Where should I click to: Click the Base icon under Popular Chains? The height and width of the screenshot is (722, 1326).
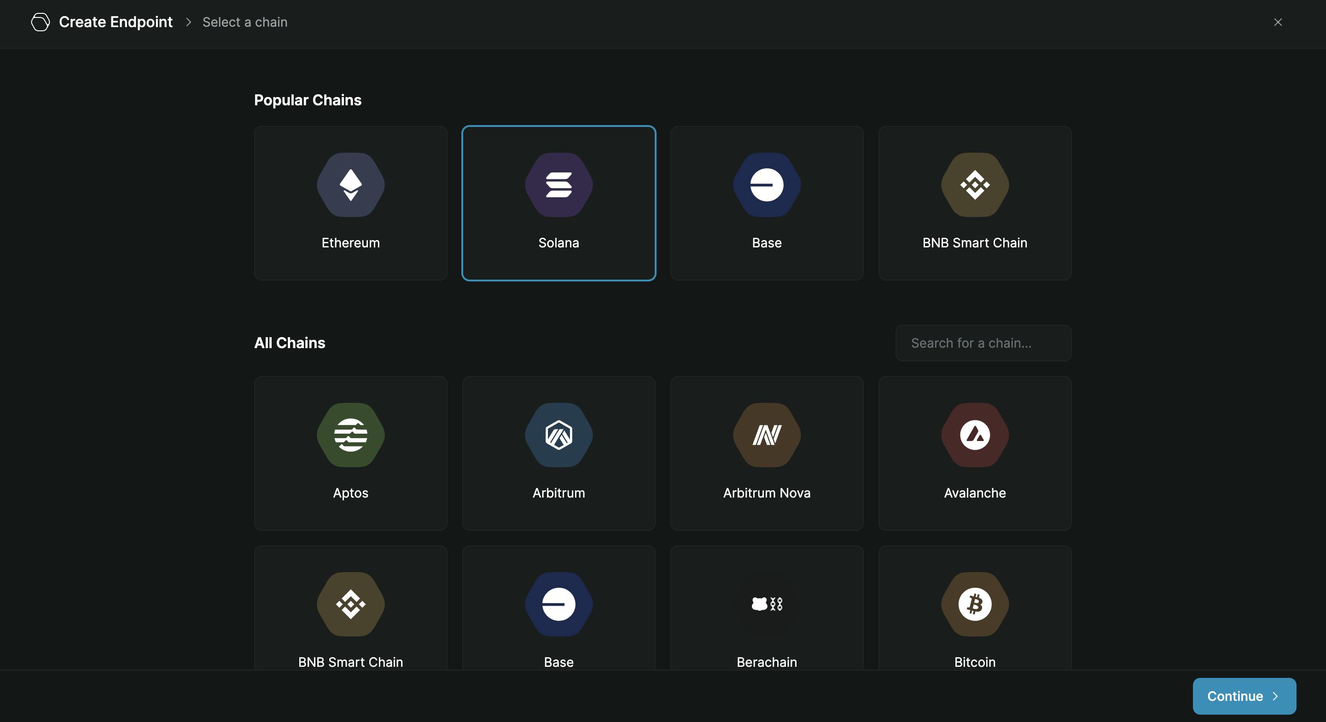tap(767, 184)
